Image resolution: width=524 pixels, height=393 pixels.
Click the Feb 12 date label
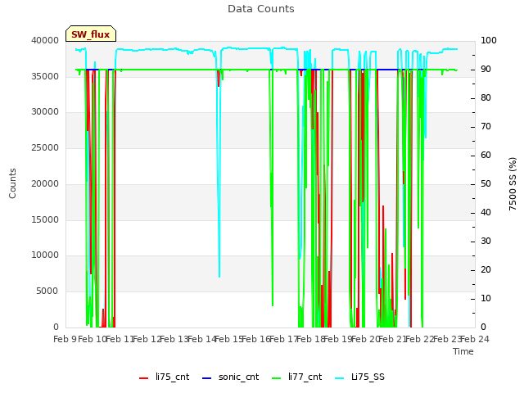tap(147, 339)
